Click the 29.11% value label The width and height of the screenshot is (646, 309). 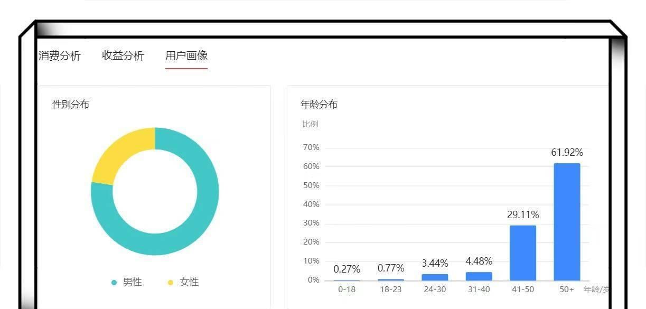522,215
